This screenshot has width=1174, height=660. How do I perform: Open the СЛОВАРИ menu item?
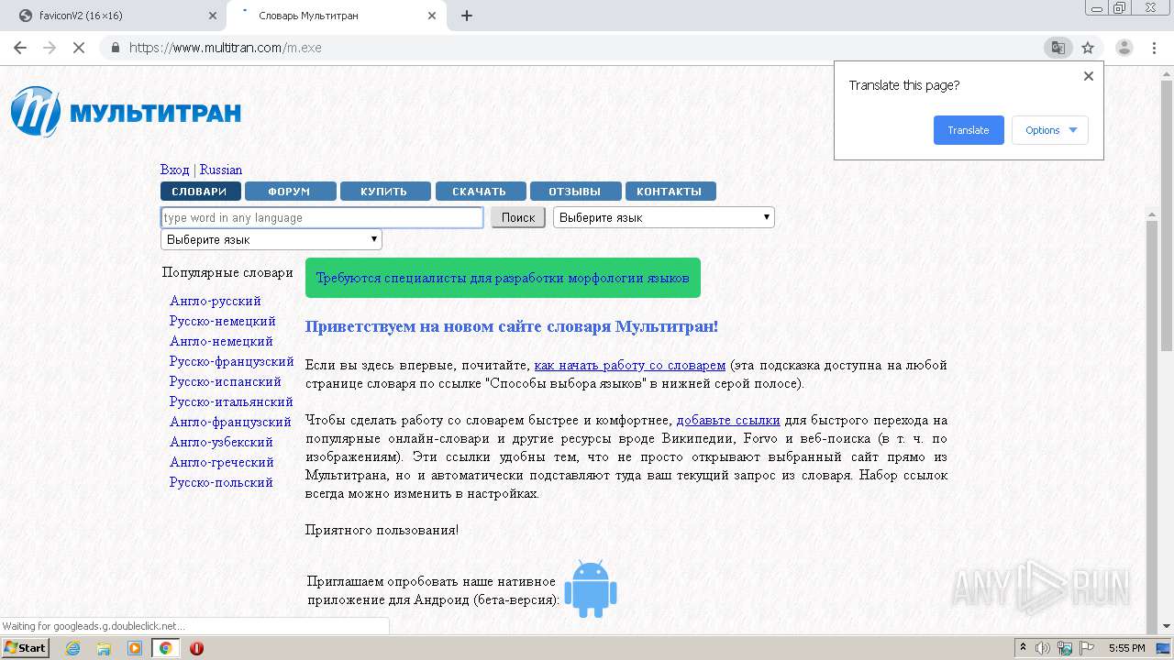tap(200, 192)
